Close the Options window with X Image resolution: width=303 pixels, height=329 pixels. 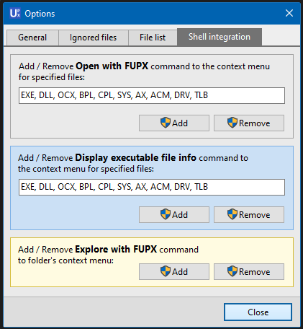[x=289, y=13]
